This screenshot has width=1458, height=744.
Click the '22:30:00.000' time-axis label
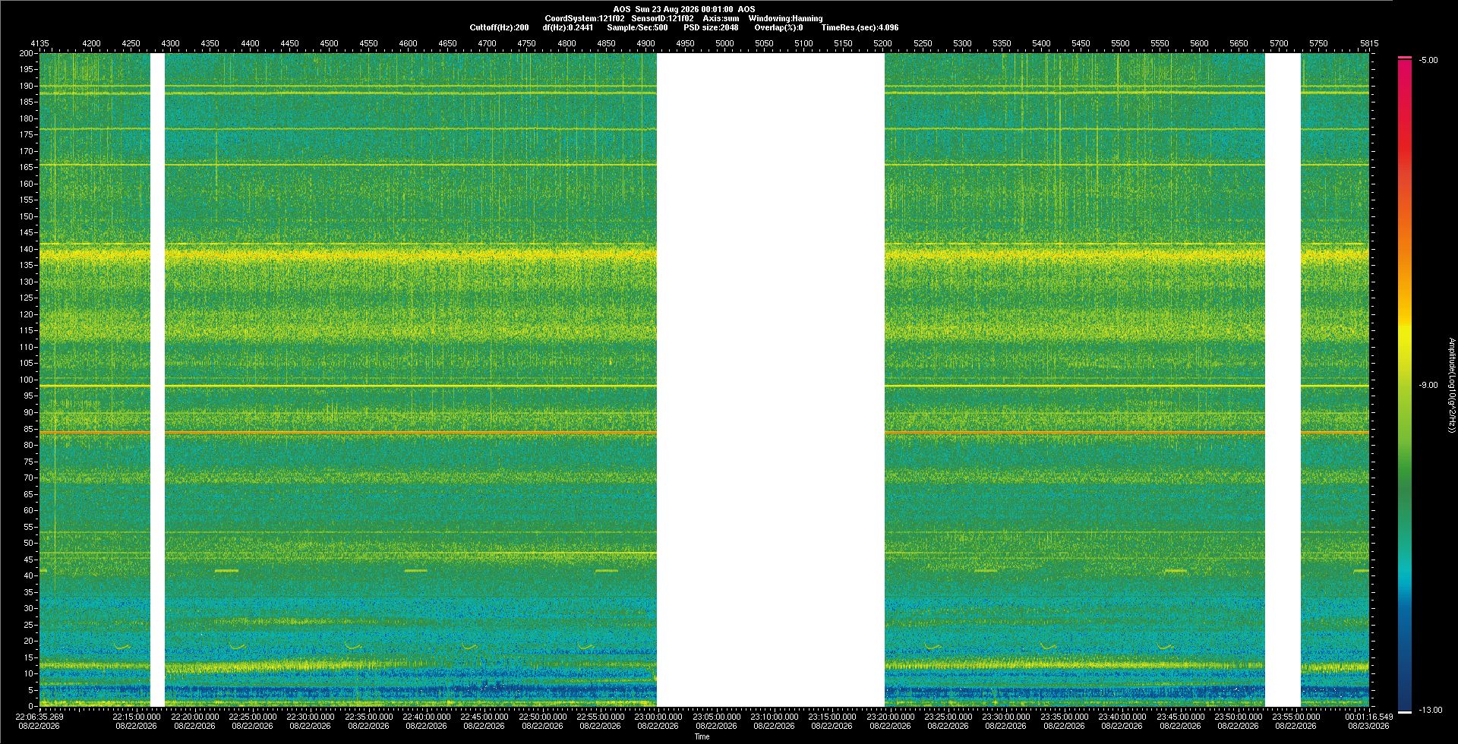311,716
